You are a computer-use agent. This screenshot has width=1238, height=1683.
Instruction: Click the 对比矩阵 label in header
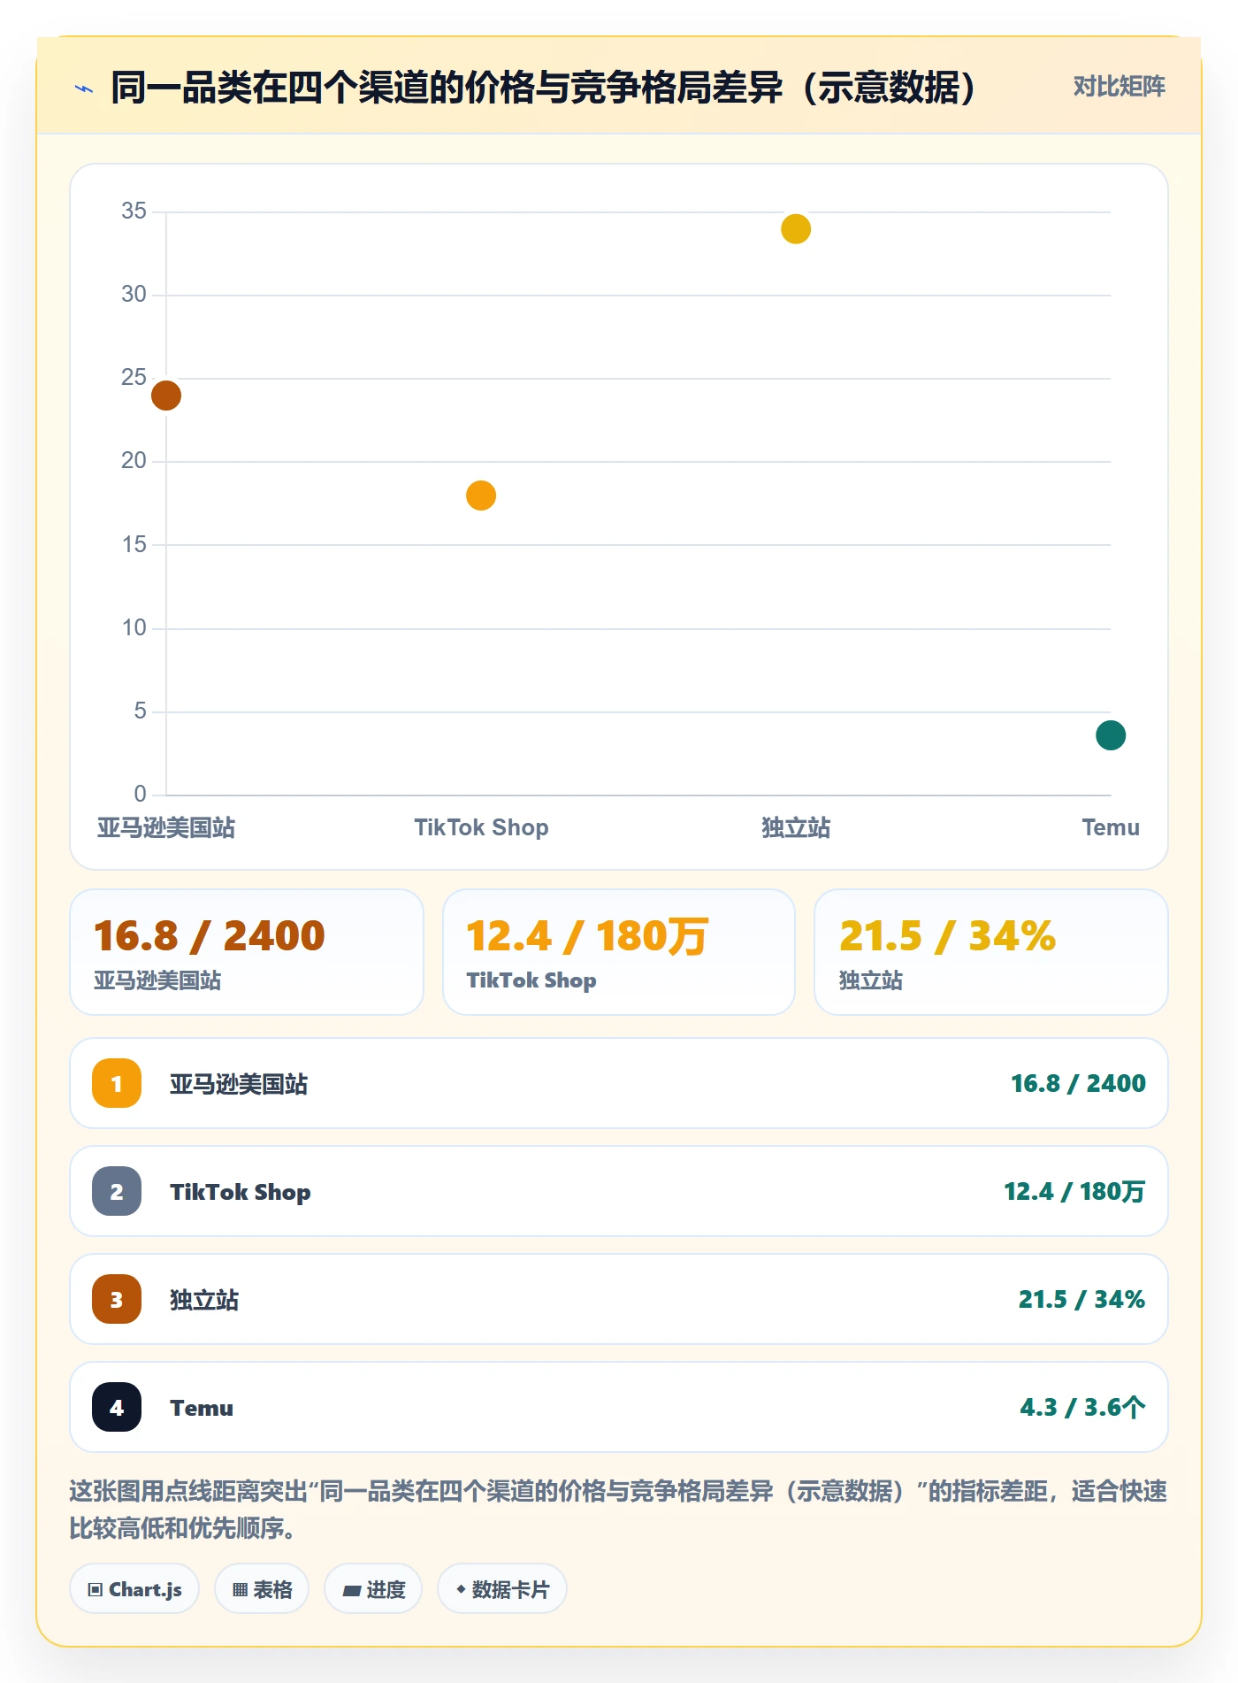pyautogui.click(x=1119, y=87)
